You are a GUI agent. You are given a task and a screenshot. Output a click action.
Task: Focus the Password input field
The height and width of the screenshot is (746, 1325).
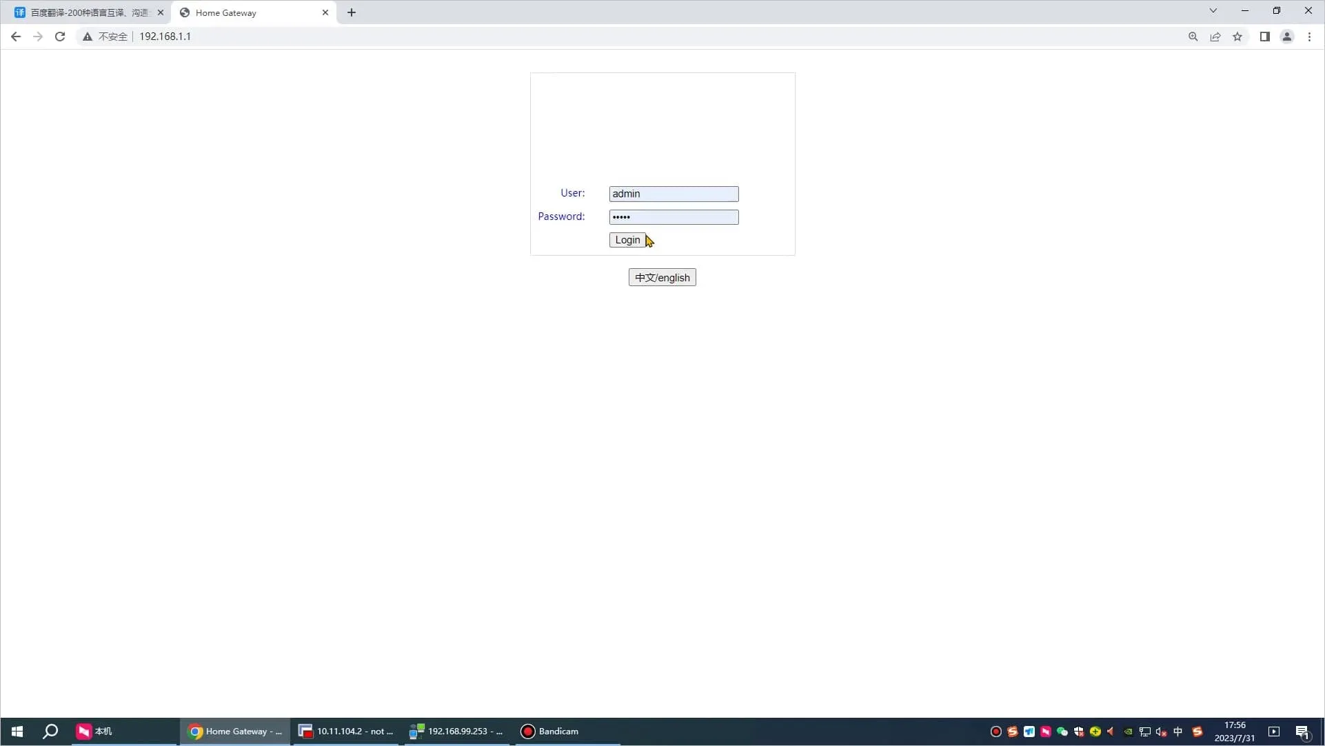point(673,217)
